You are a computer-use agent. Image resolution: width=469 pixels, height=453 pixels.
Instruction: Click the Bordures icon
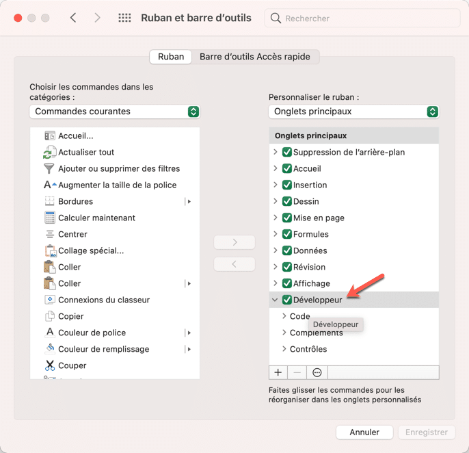(x=50, y=201)
